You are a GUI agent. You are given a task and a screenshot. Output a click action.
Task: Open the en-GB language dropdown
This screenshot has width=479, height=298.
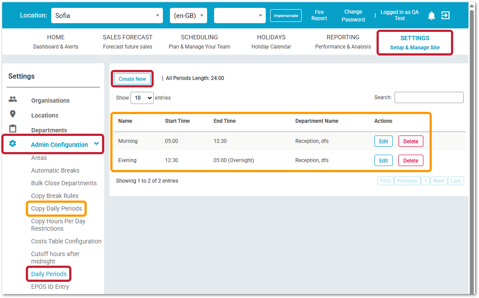(x=188, y=16)
